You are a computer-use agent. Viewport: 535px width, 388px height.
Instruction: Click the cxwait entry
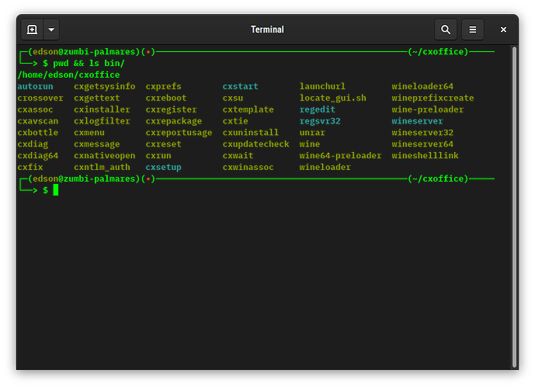(238, 155)
